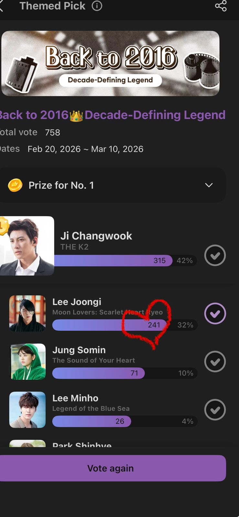Screen dimensions: 239x517
Task: Click the film reel graphic in banner
Action: tap(201, 70)
